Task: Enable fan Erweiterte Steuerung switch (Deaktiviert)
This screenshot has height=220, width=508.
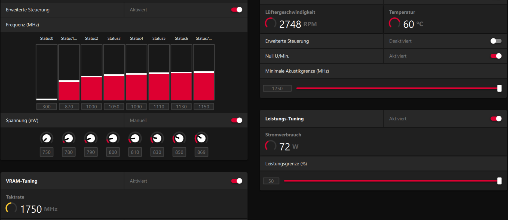Action: pos(496,41)
